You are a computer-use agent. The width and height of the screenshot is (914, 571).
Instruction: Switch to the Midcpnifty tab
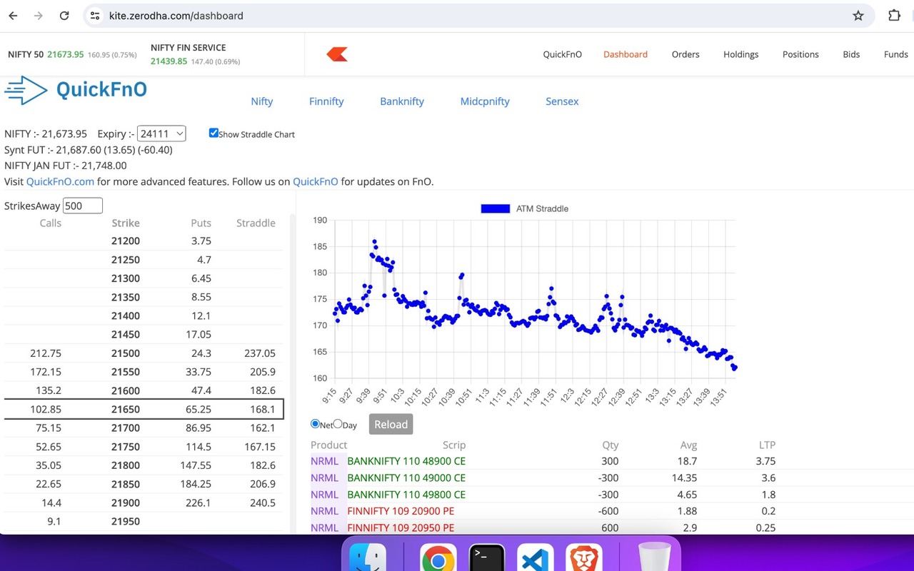tap(485, 101)
